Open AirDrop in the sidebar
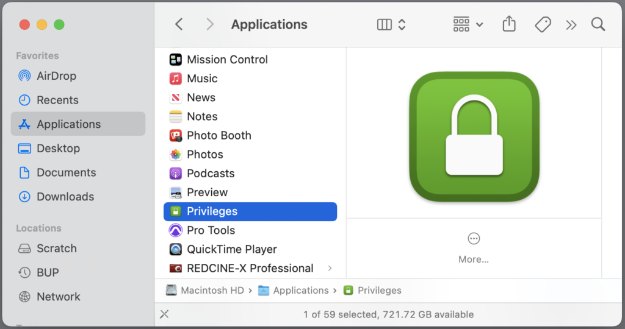Viewport: 625px width, 329px height. [78, 76]
